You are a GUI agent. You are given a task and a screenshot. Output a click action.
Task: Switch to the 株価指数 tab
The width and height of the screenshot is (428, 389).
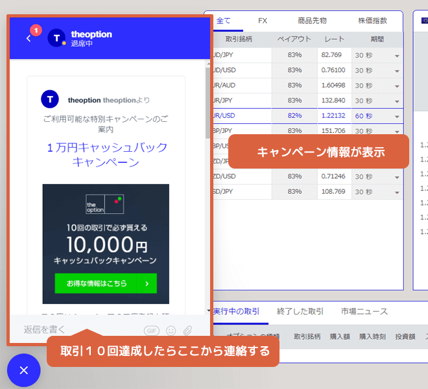pos(373,21)
